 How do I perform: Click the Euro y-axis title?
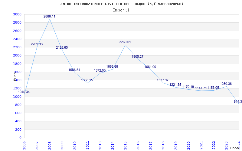point(15,76)
